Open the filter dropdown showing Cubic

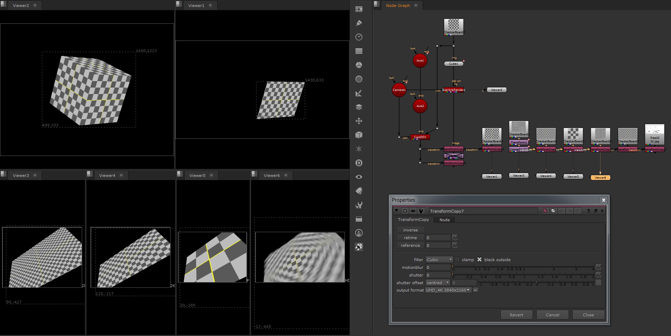[x=439, y=259]
